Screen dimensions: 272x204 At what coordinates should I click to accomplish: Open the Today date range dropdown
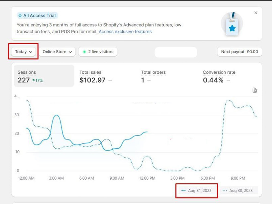23,52
